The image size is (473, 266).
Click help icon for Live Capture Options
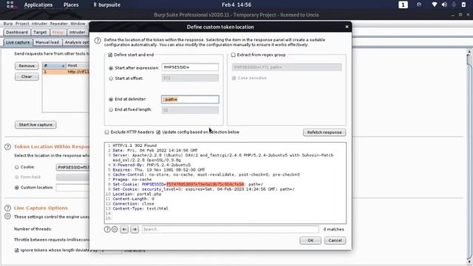(x=7, y=208)
